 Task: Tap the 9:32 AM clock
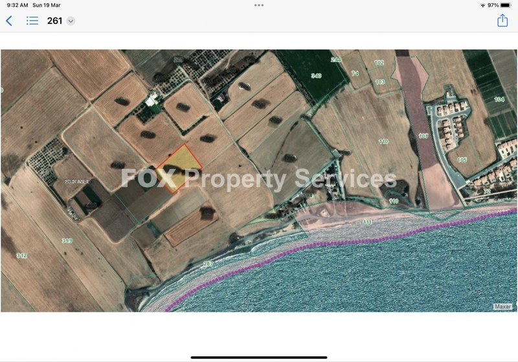click(17, 5)
